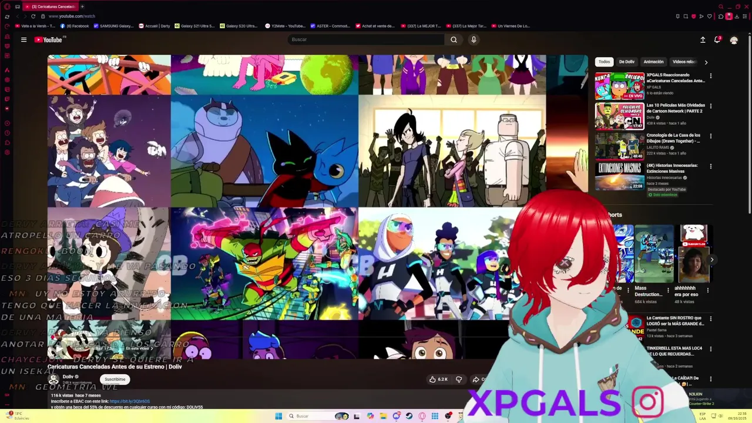Open the ASTER - Commod bookmark
The height and width of the screenshot is (423, 752).
coord(331,26)
